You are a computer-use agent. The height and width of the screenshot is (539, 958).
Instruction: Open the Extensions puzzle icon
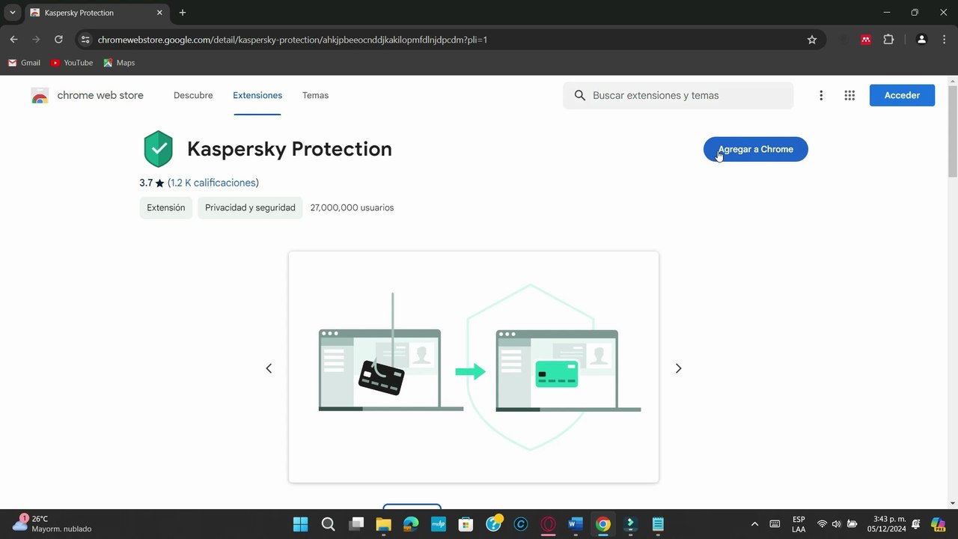tap(888, 40)
